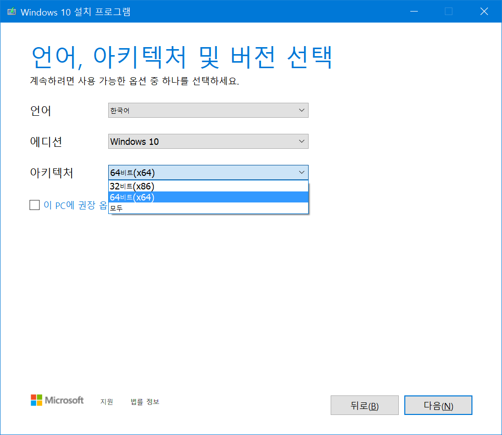This screenshot has height=435, width=502.
Task: Select 32비트(x86) from the architecture list
Action: pyautogui.click(x=208, y=186)
